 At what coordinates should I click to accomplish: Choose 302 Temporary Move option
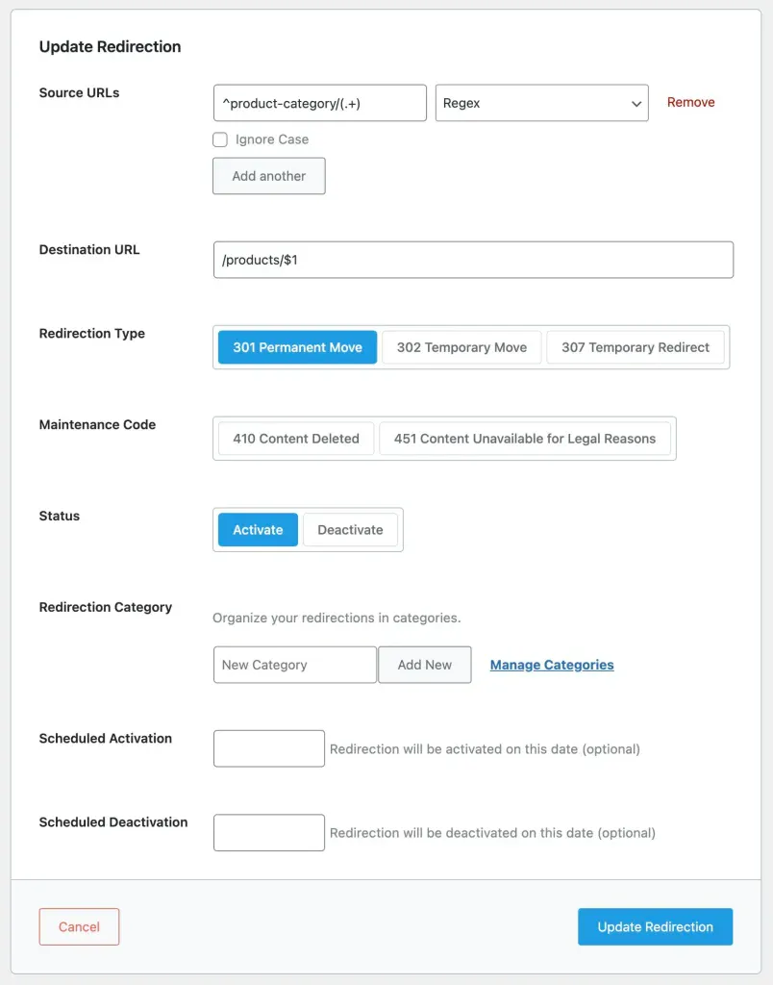[461, 347]
